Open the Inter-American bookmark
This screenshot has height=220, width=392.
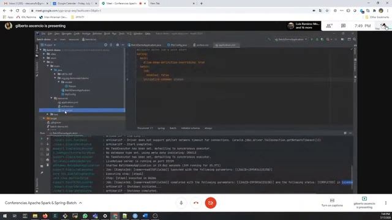pyautogui.click(x=53, y=17)
